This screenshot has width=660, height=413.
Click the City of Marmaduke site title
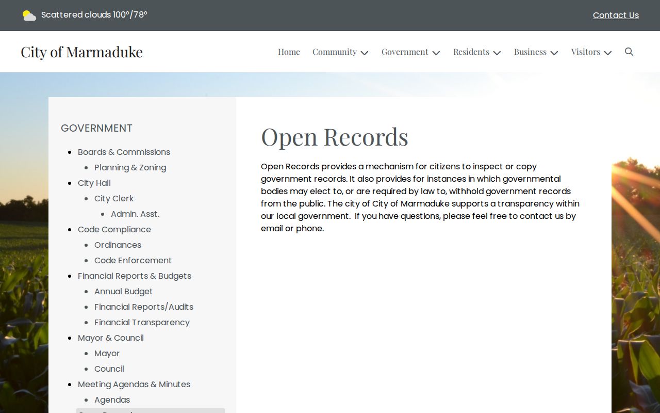[81, 52]
